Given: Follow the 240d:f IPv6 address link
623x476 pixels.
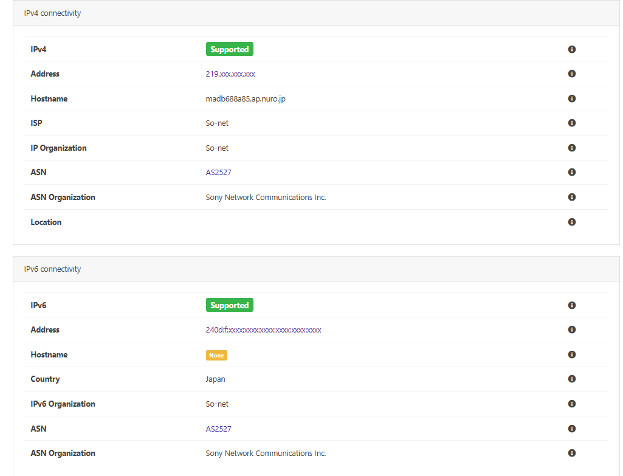Looking at the screenshot, I should [263, 329].
